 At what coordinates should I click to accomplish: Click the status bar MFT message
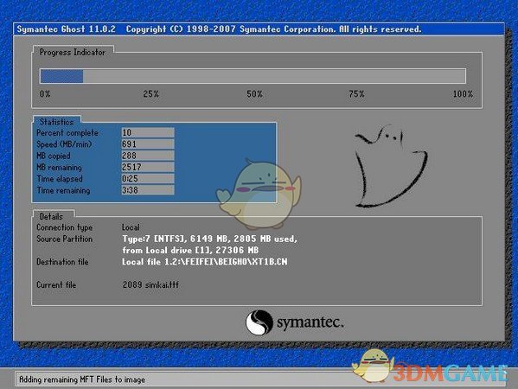pyautogui.click(x=82, y=379)
